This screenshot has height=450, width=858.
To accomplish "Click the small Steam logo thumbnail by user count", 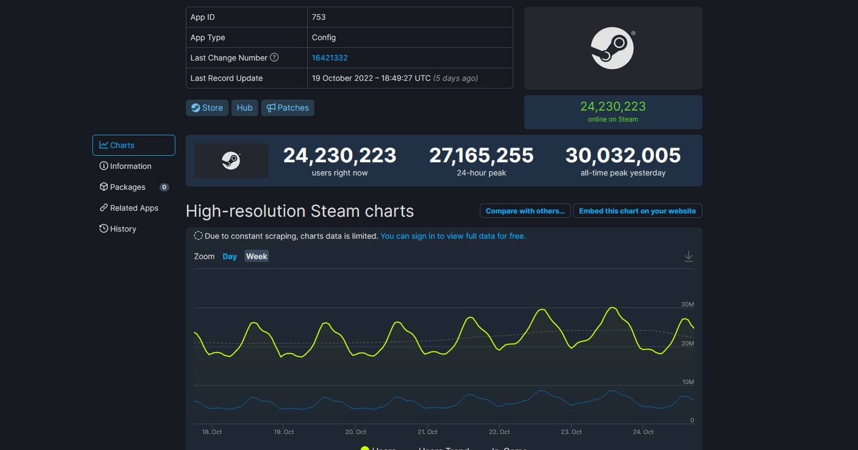I will click(x=231, y=161).
